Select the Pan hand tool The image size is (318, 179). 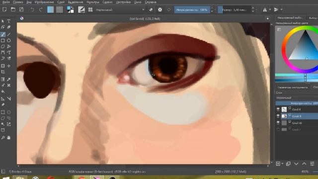[9, 138]
